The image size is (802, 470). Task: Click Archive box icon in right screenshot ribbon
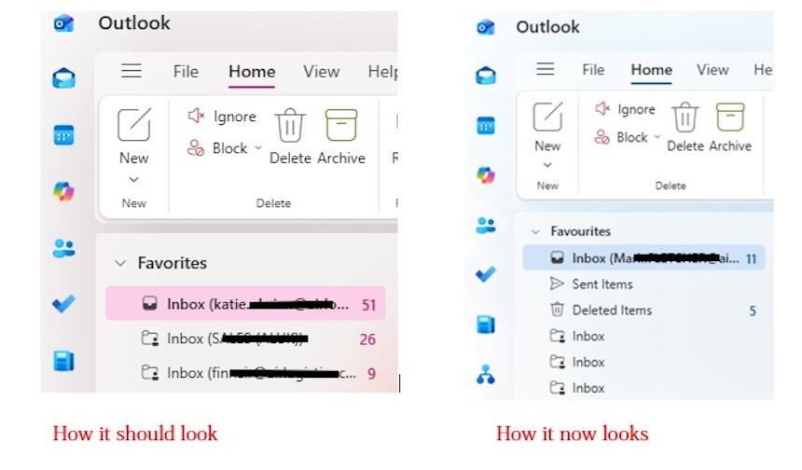729,118
